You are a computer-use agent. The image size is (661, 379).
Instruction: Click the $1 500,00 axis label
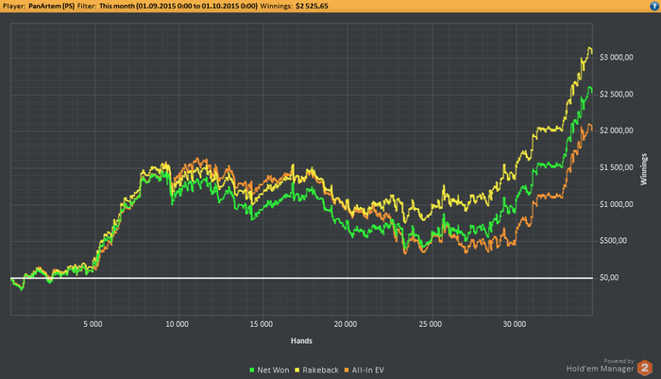(617, 167)
